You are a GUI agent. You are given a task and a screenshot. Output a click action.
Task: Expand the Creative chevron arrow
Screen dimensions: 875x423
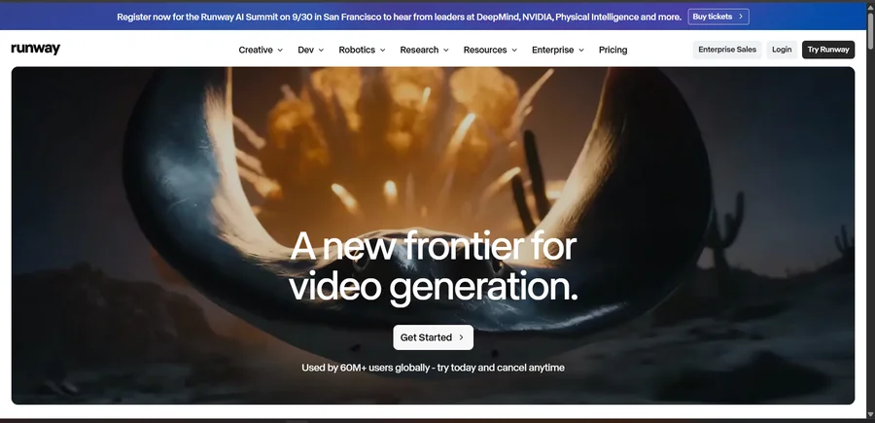click(280, 51)
